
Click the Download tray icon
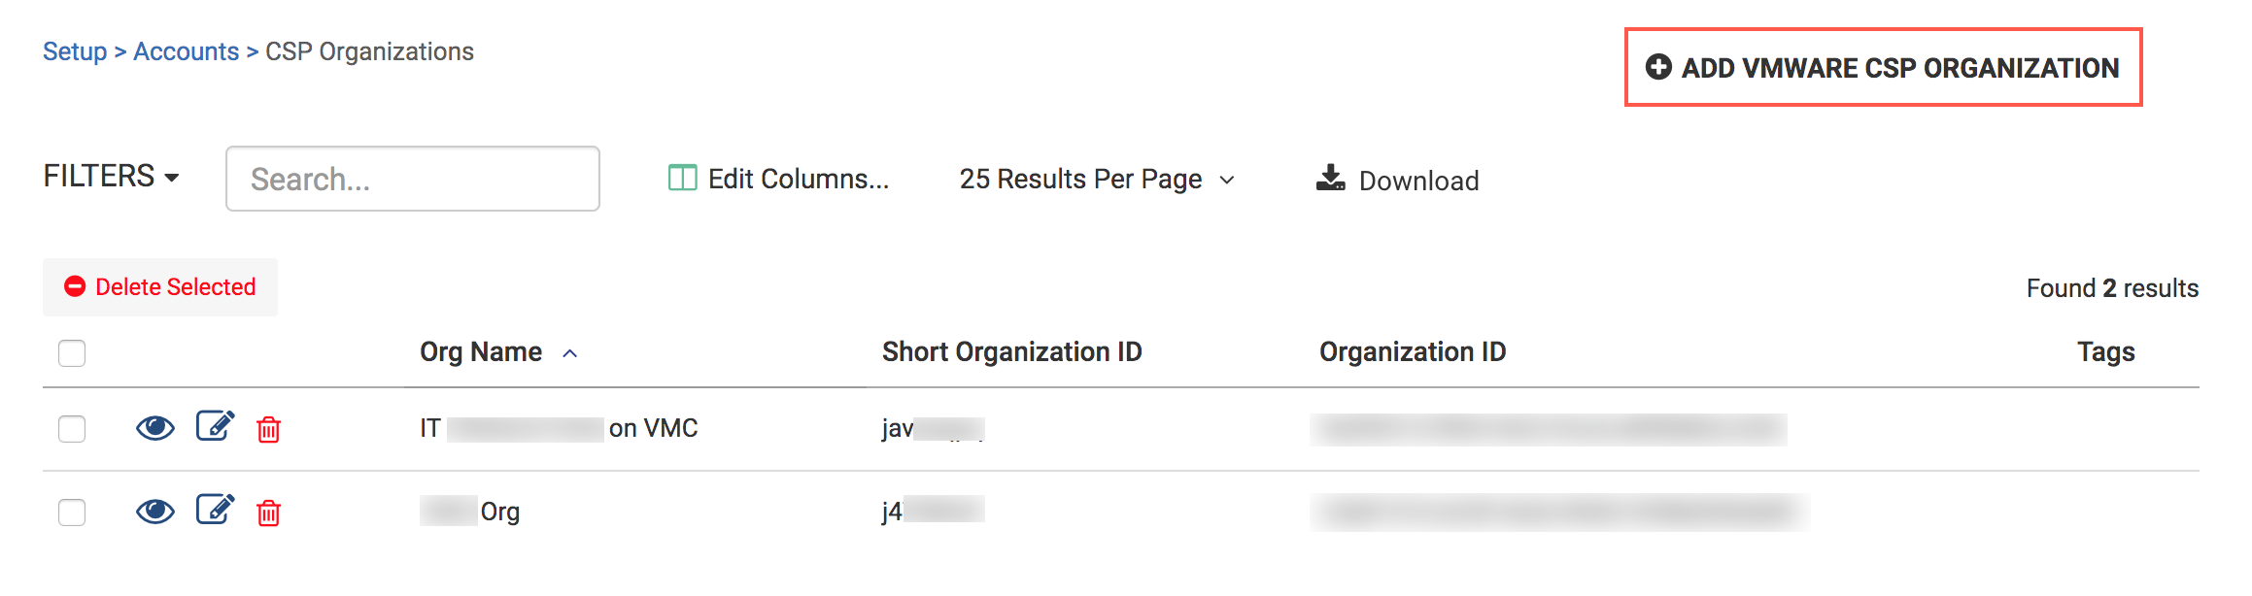click(1330, 179)
